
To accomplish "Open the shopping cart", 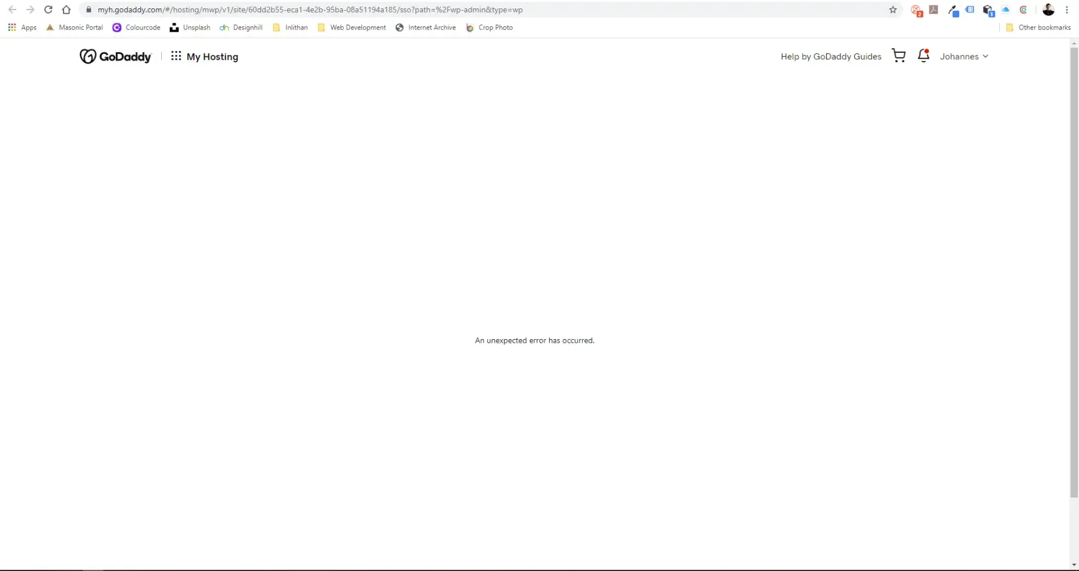I will [x=899, y=56].
